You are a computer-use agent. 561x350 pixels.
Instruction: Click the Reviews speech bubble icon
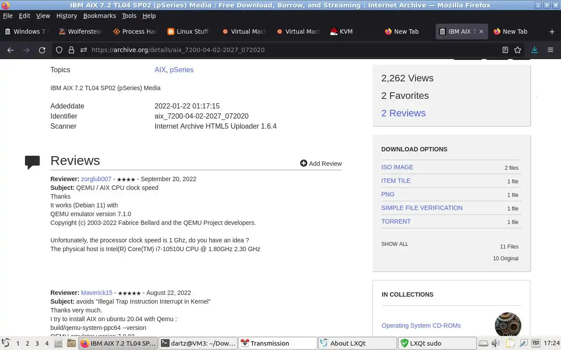coord(32,162)
